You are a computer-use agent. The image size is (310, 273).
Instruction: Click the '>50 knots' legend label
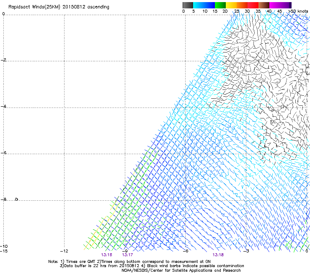point(298,11)
